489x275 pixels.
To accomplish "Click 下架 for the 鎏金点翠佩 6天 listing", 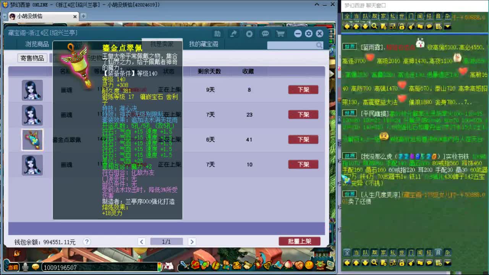I will point(303,139).
